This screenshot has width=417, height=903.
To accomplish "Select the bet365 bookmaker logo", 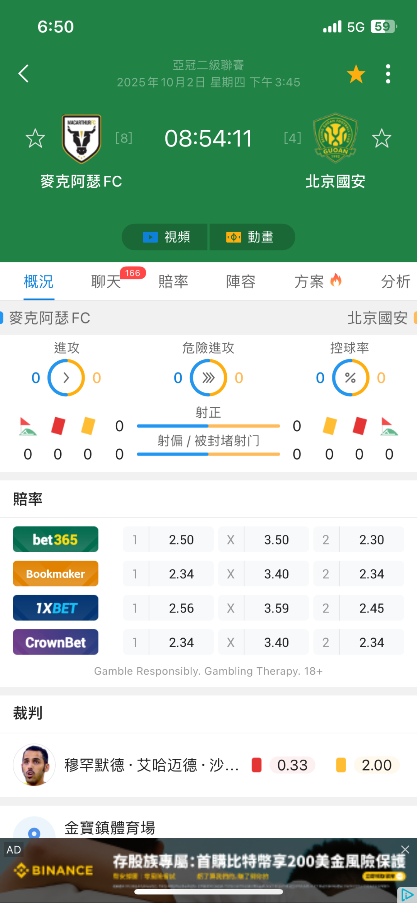I will click(56, 539).
